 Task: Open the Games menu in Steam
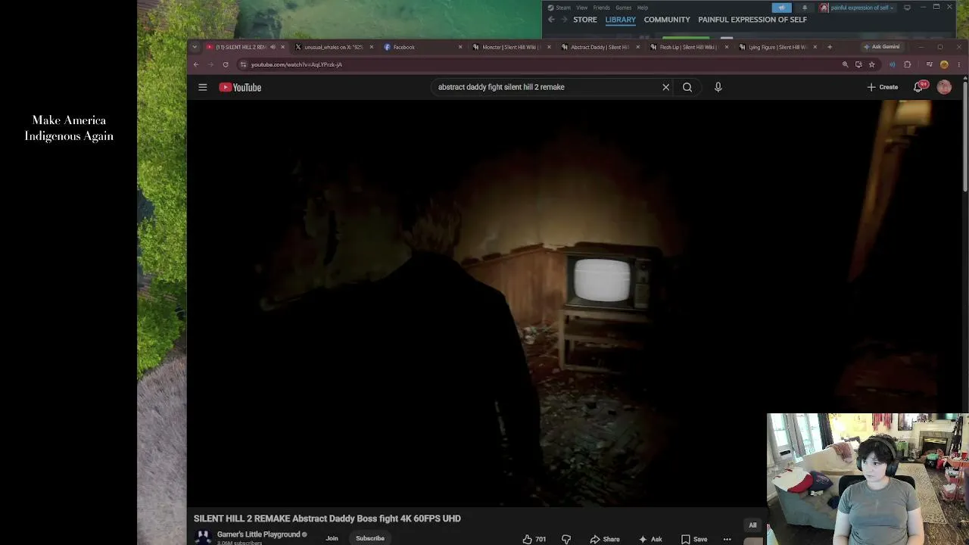(623, 8)
